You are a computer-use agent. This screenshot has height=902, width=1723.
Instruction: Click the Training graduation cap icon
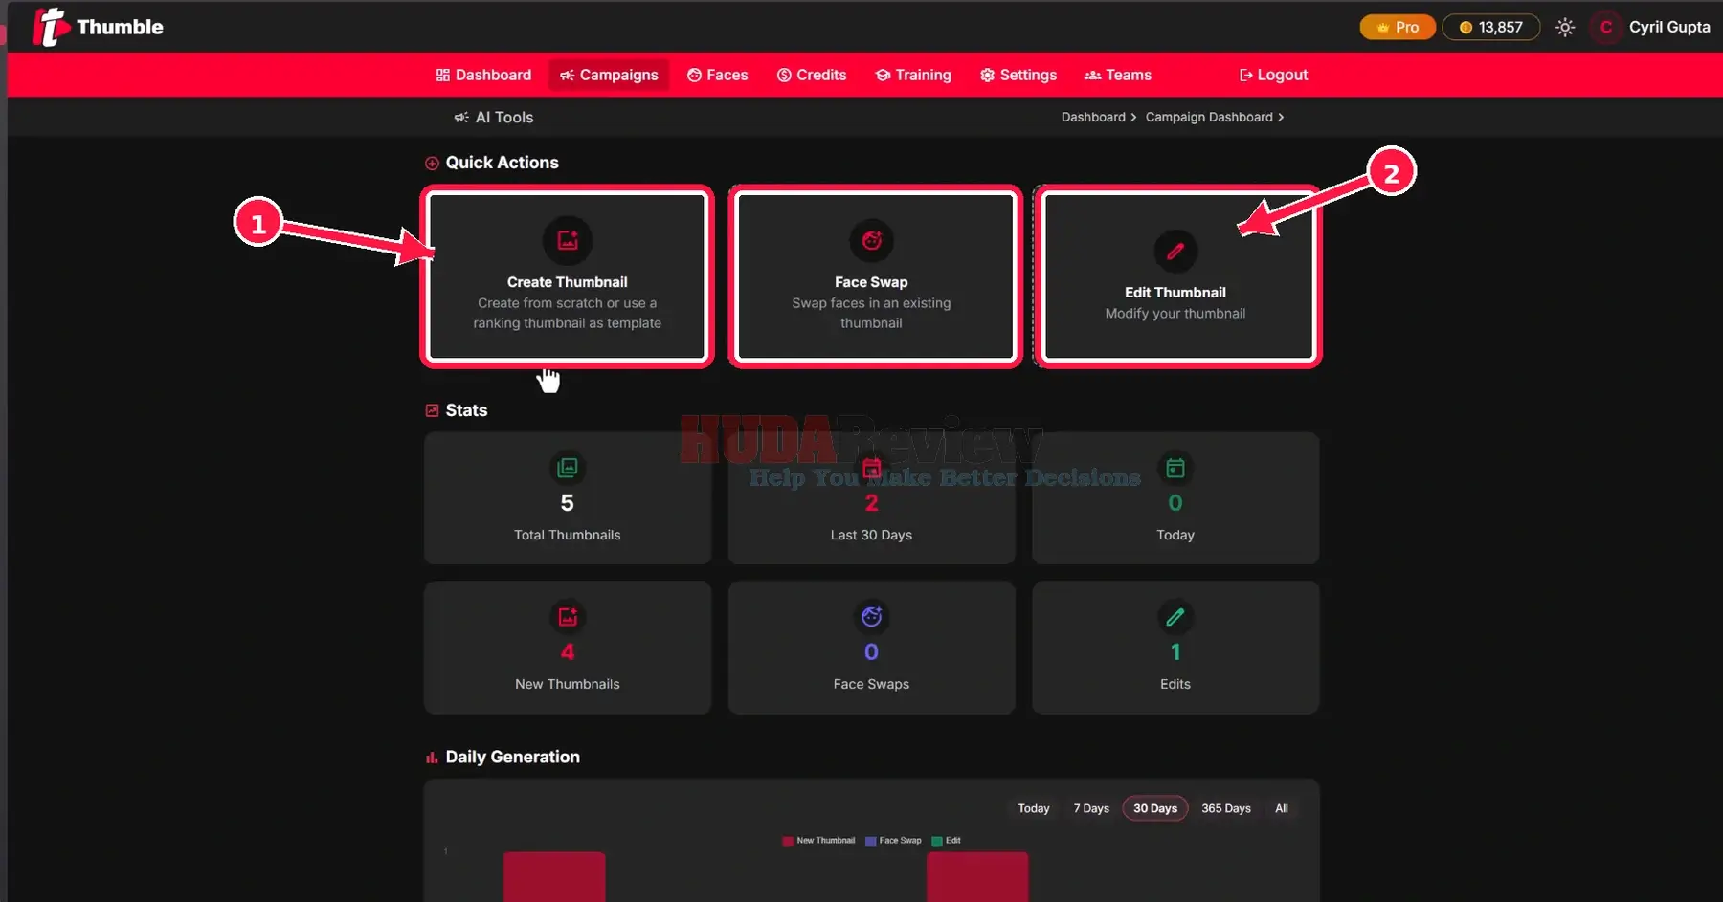pos(883,75)
